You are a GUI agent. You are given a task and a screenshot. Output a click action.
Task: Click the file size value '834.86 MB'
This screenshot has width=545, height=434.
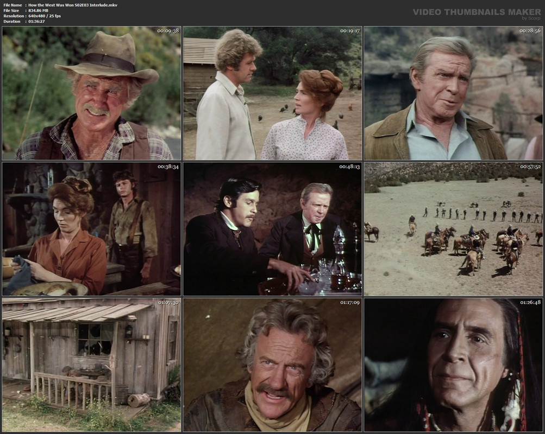(38, 10)
